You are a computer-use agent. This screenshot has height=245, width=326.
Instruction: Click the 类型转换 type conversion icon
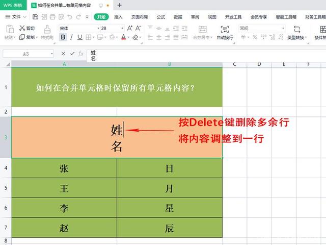pyautogui.click(x=297, y=30)
